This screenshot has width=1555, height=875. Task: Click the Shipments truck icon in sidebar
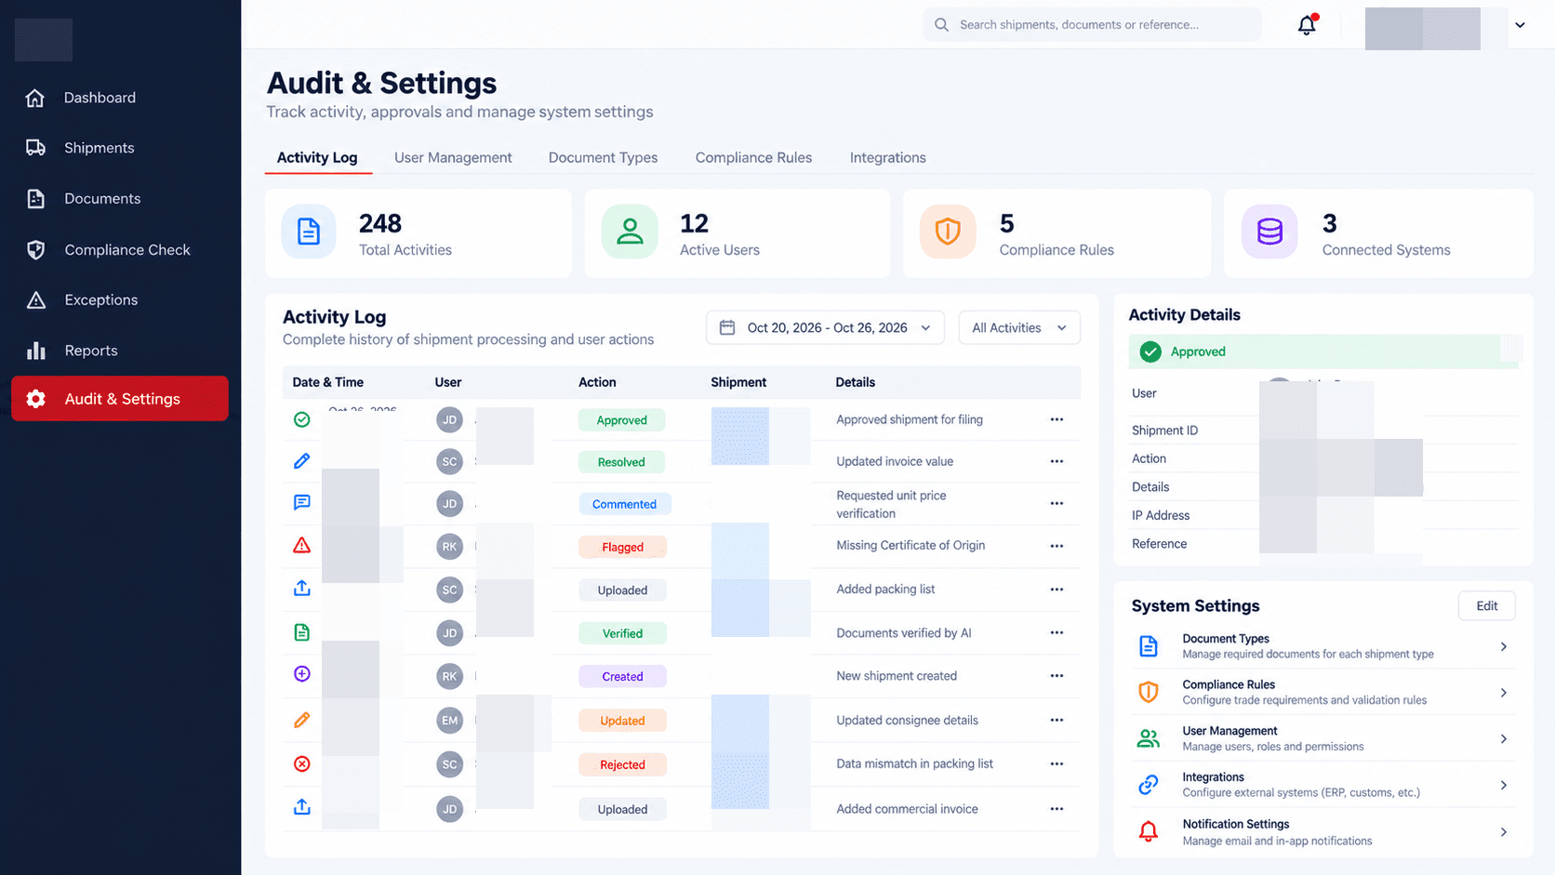pos(35,148)
